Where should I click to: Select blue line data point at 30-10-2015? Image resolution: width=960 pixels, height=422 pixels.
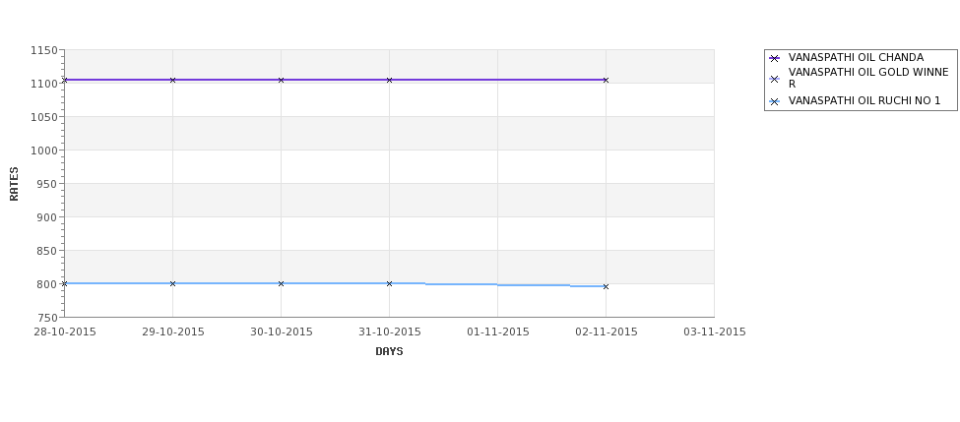pyautogui.click(x=281, y=283)
